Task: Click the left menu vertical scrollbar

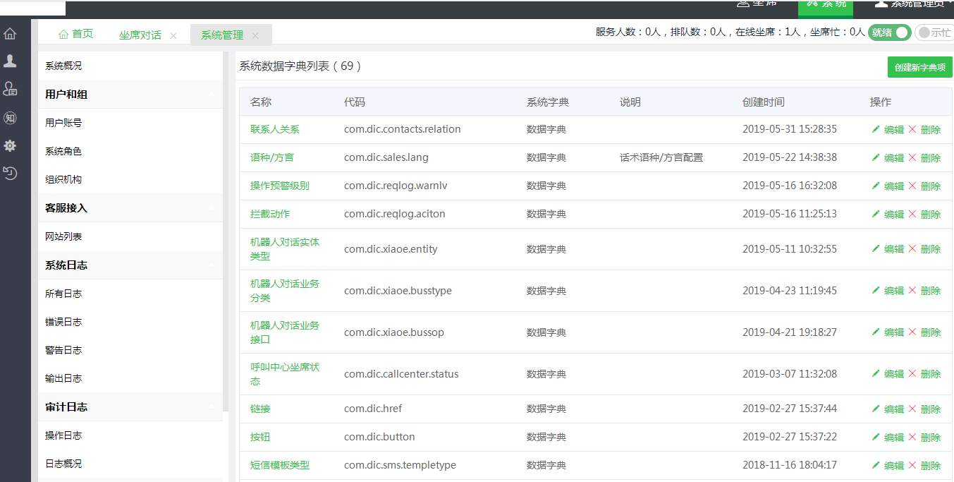Action: coord(226,233)
